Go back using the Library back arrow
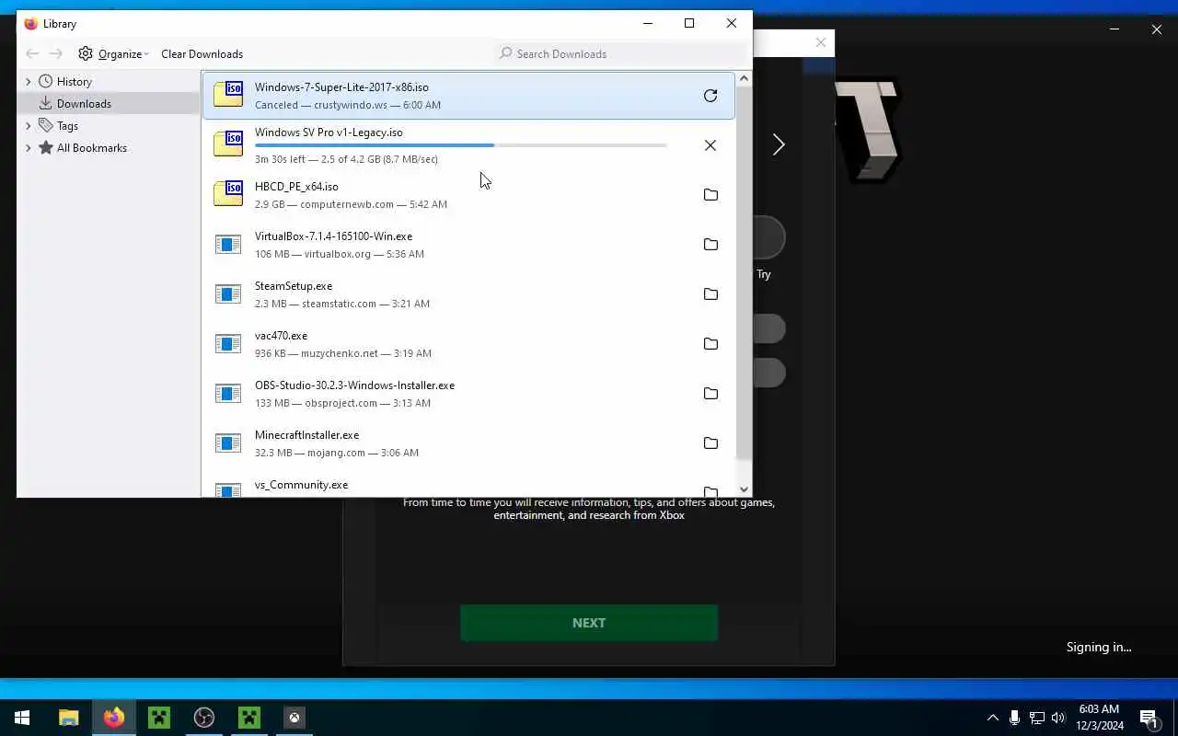Screen dimensions: 1178x736 [x=32, y=54]
